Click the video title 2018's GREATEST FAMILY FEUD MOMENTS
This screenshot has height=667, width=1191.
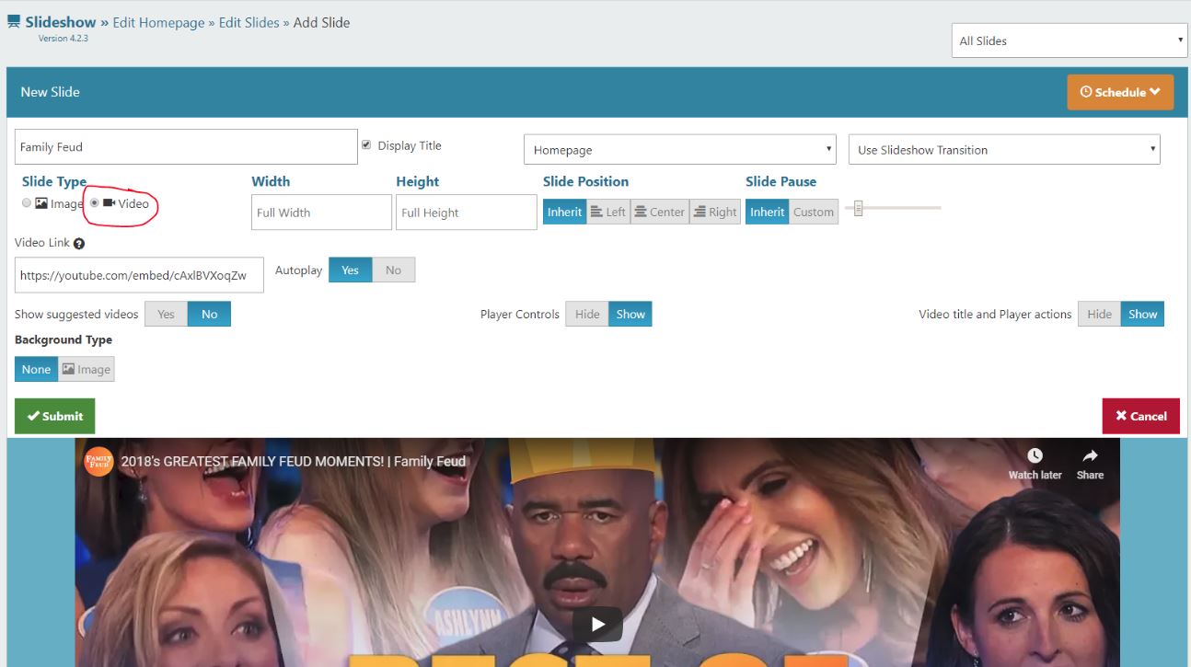294,461
